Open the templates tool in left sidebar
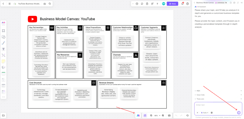This screenshot has width=244, height=119. (3, 24)
